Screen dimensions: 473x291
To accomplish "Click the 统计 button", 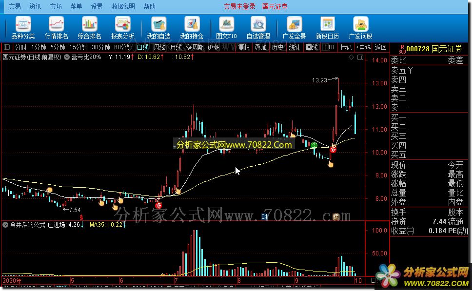I will 295,47.
